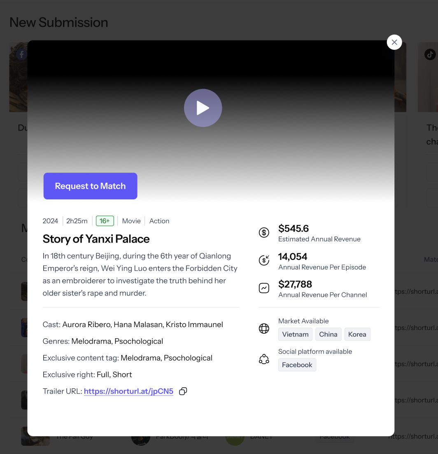Click the 16+ age rating badge
The height and width of the screenshot is (454, 438).
[105, 221]
